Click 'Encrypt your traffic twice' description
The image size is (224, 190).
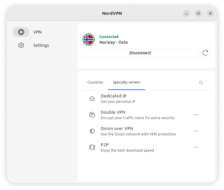pyautogui.click(x=137, y=118)
